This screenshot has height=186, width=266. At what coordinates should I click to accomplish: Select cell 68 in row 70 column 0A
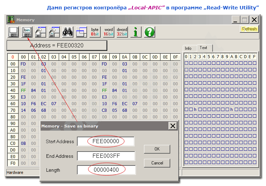(125, 110)
